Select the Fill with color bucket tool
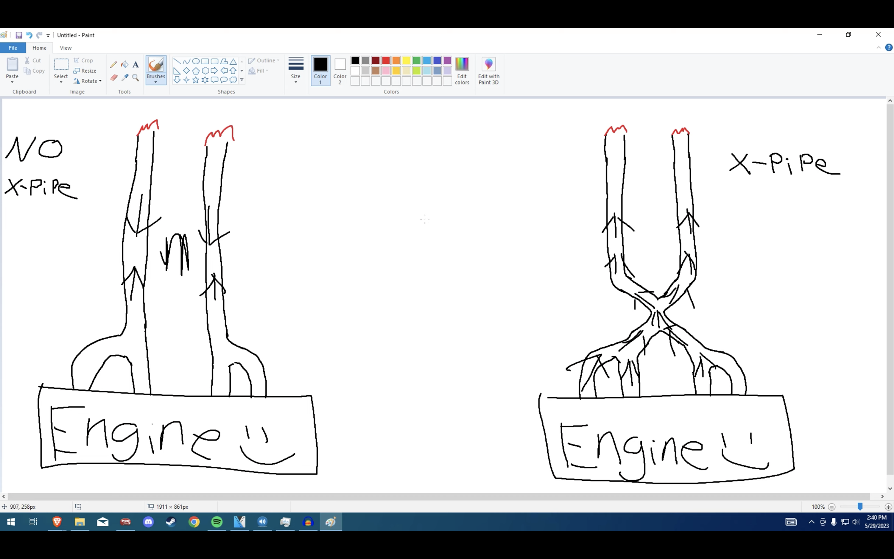 [x=124, y=65]
